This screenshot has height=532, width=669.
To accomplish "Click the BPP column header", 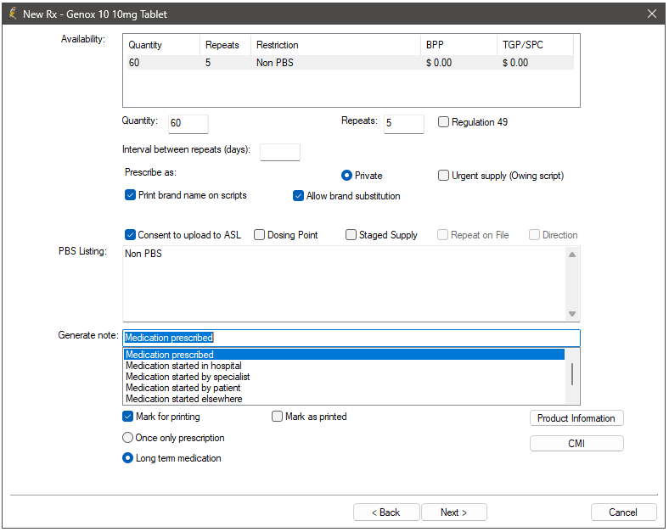I will click(x=458, y=45).
